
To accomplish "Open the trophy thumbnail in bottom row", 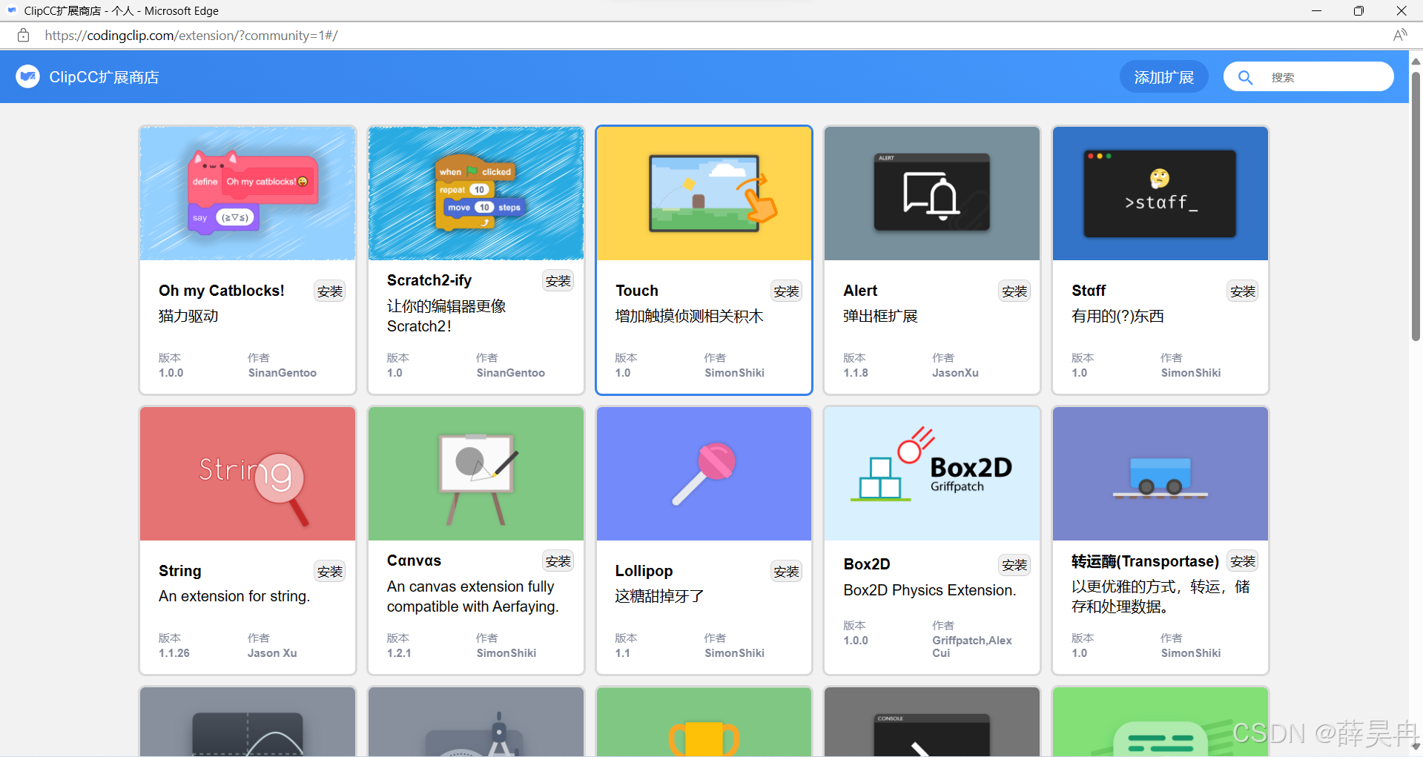I will pyautogui.click(x=704, y=721).
